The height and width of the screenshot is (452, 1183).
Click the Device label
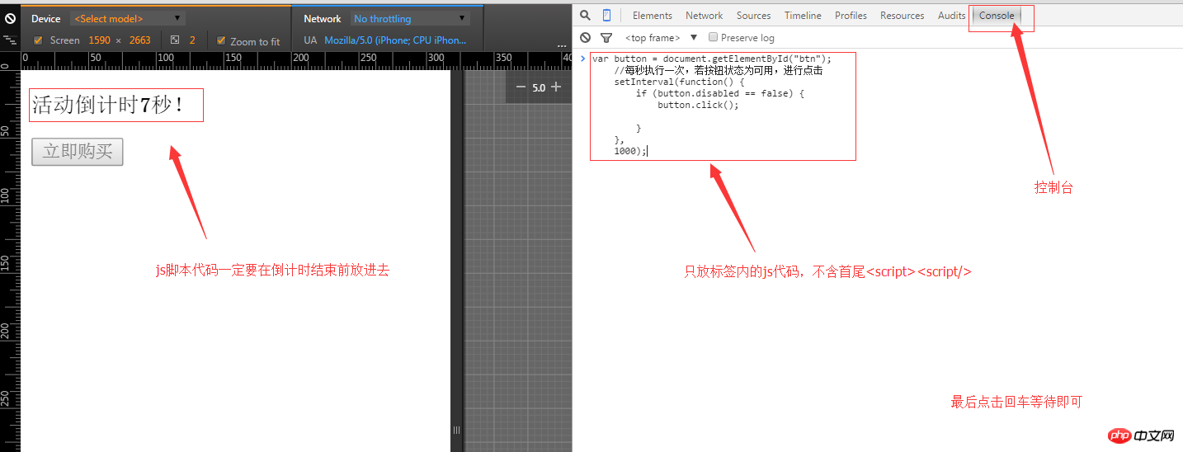(x=46, y=18)
